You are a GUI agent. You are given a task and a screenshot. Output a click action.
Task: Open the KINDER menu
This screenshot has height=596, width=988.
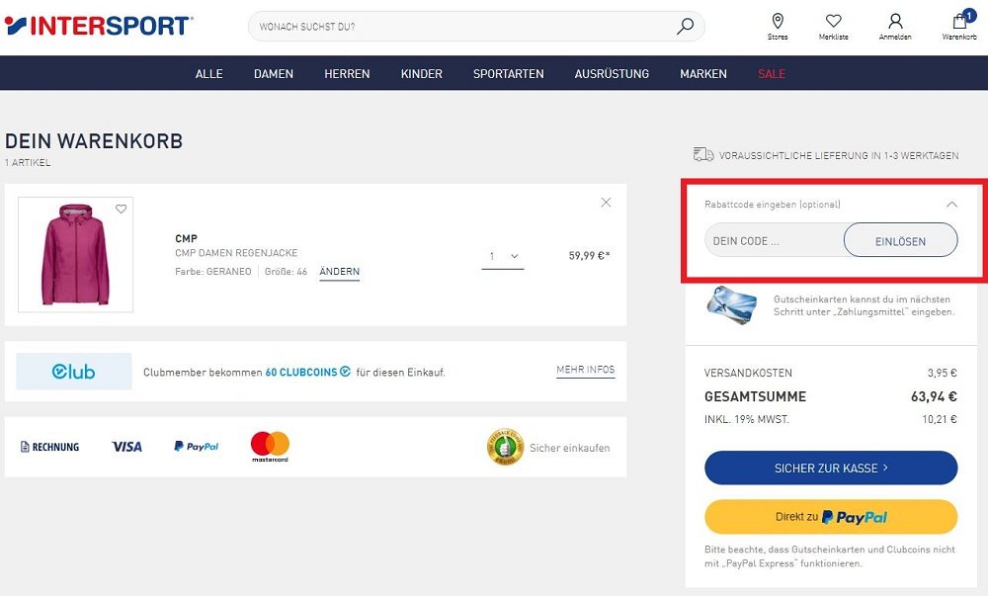point(422,74)
